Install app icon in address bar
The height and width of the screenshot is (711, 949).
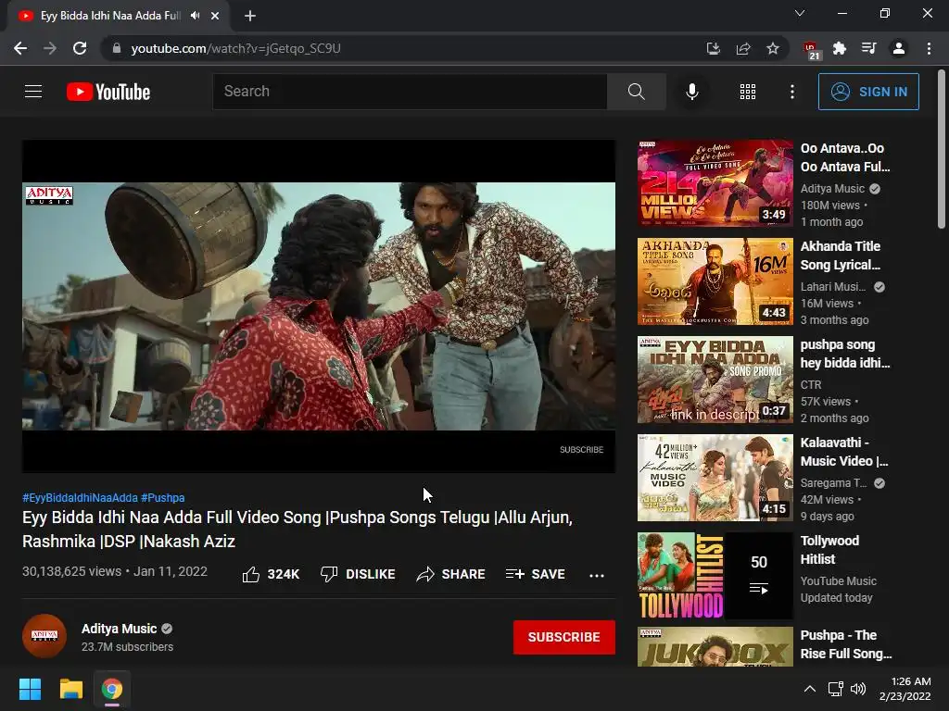coord(714,48)
